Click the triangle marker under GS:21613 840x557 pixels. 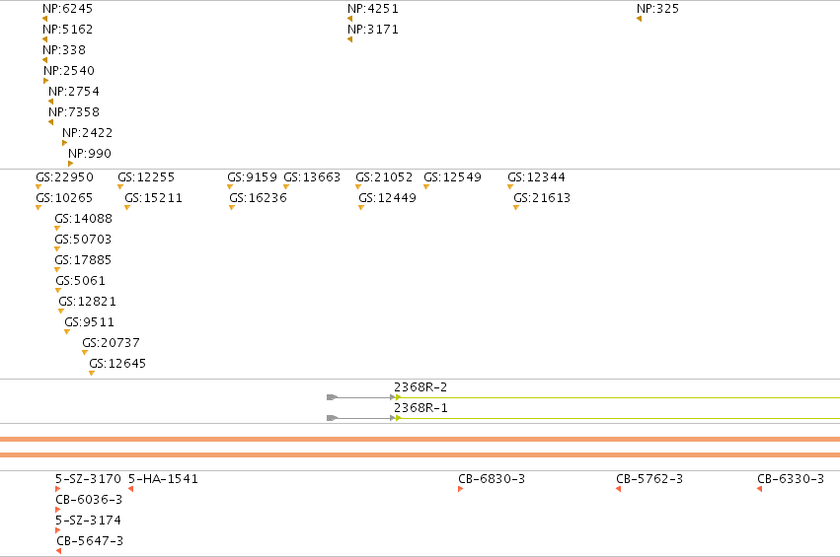[516, 208]
